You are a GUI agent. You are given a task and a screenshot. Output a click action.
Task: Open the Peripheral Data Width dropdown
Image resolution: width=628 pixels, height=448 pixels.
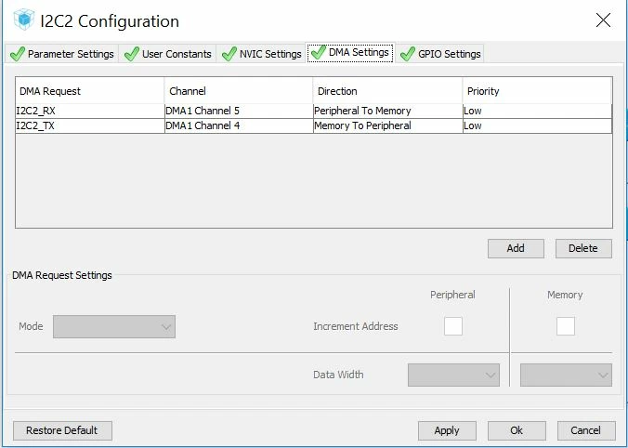click(x=453, y=375)
